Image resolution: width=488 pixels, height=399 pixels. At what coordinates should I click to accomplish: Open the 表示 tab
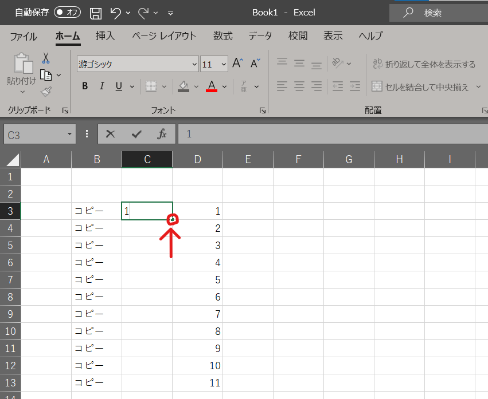[x=333, y=35]
